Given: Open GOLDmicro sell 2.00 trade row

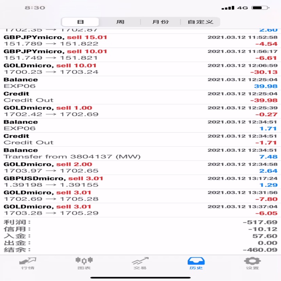Looking at the screenshot, I should point(140,168).
